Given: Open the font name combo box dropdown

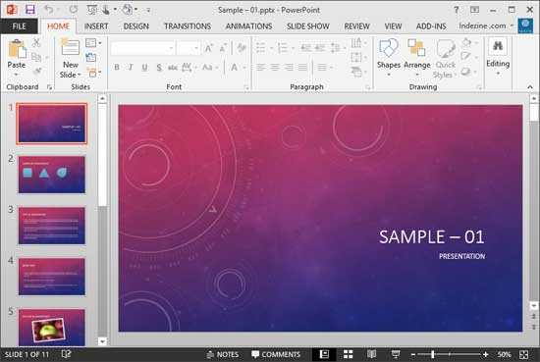Looking at the screenshot, I should (x=171, y=48).
